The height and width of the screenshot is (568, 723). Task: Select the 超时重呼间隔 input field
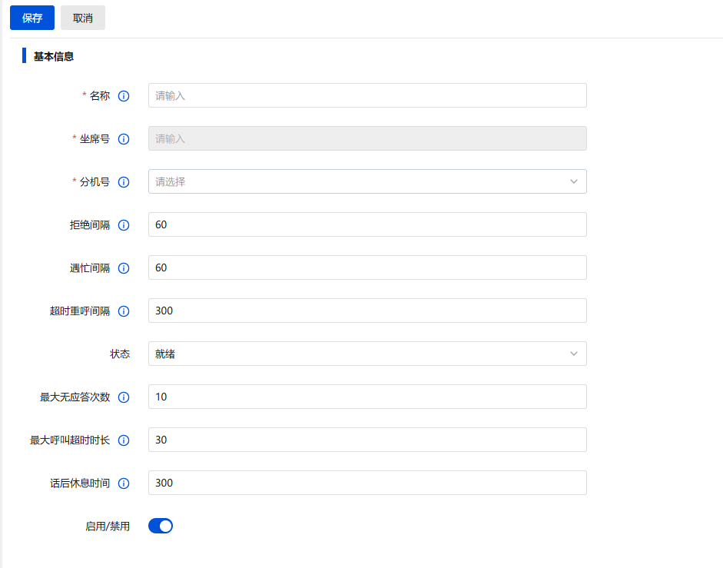point(367,311)
